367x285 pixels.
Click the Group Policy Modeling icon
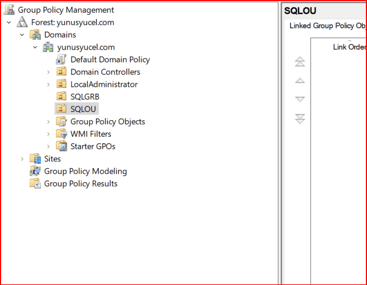35,171
